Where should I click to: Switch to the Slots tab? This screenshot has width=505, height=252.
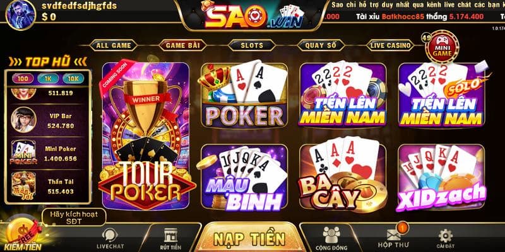coord(252,45)
